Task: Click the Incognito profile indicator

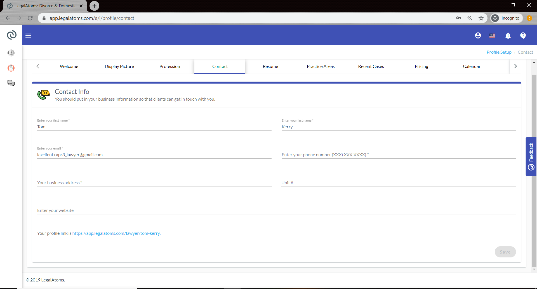Action: (507, 18)
